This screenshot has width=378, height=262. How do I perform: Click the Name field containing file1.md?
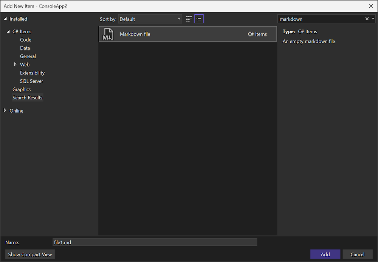coord(155,242)
